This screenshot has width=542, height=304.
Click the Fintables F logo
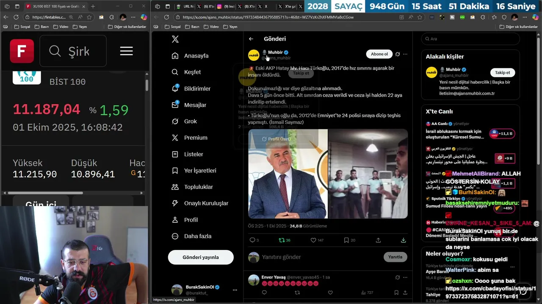22,51
